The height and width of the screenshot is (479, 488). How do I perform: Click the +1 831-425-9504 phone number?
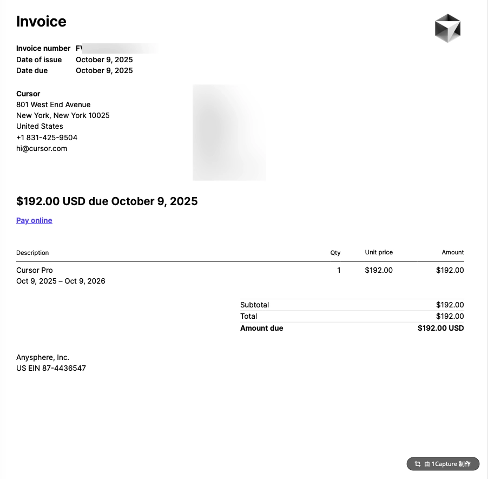(47, 137)
